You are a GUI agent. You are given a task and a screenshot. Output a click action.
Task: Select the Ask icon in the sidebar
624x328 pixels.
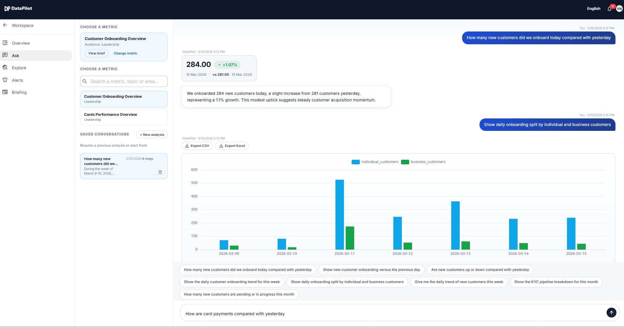(5, 55)
